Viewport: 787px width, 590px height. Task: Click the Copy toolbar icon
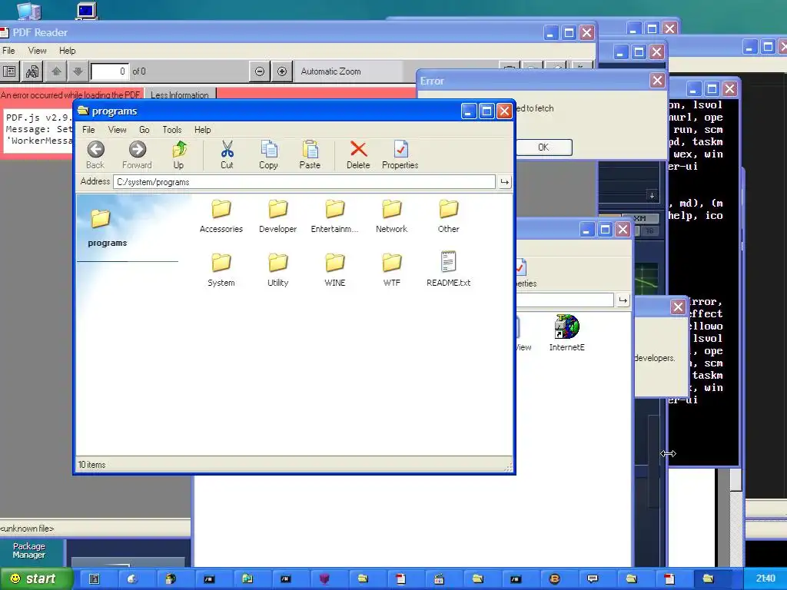[x=268, y=150]
